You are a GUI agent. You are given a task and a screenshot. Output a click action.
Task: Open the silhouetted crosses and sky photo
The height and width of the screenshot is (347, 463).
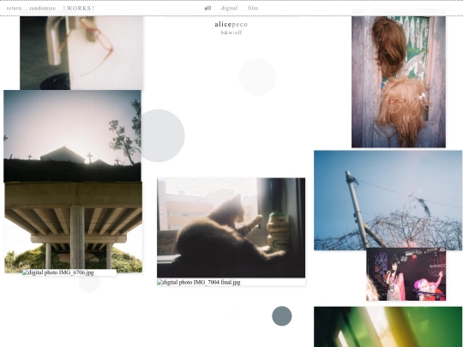pos(72,136)
